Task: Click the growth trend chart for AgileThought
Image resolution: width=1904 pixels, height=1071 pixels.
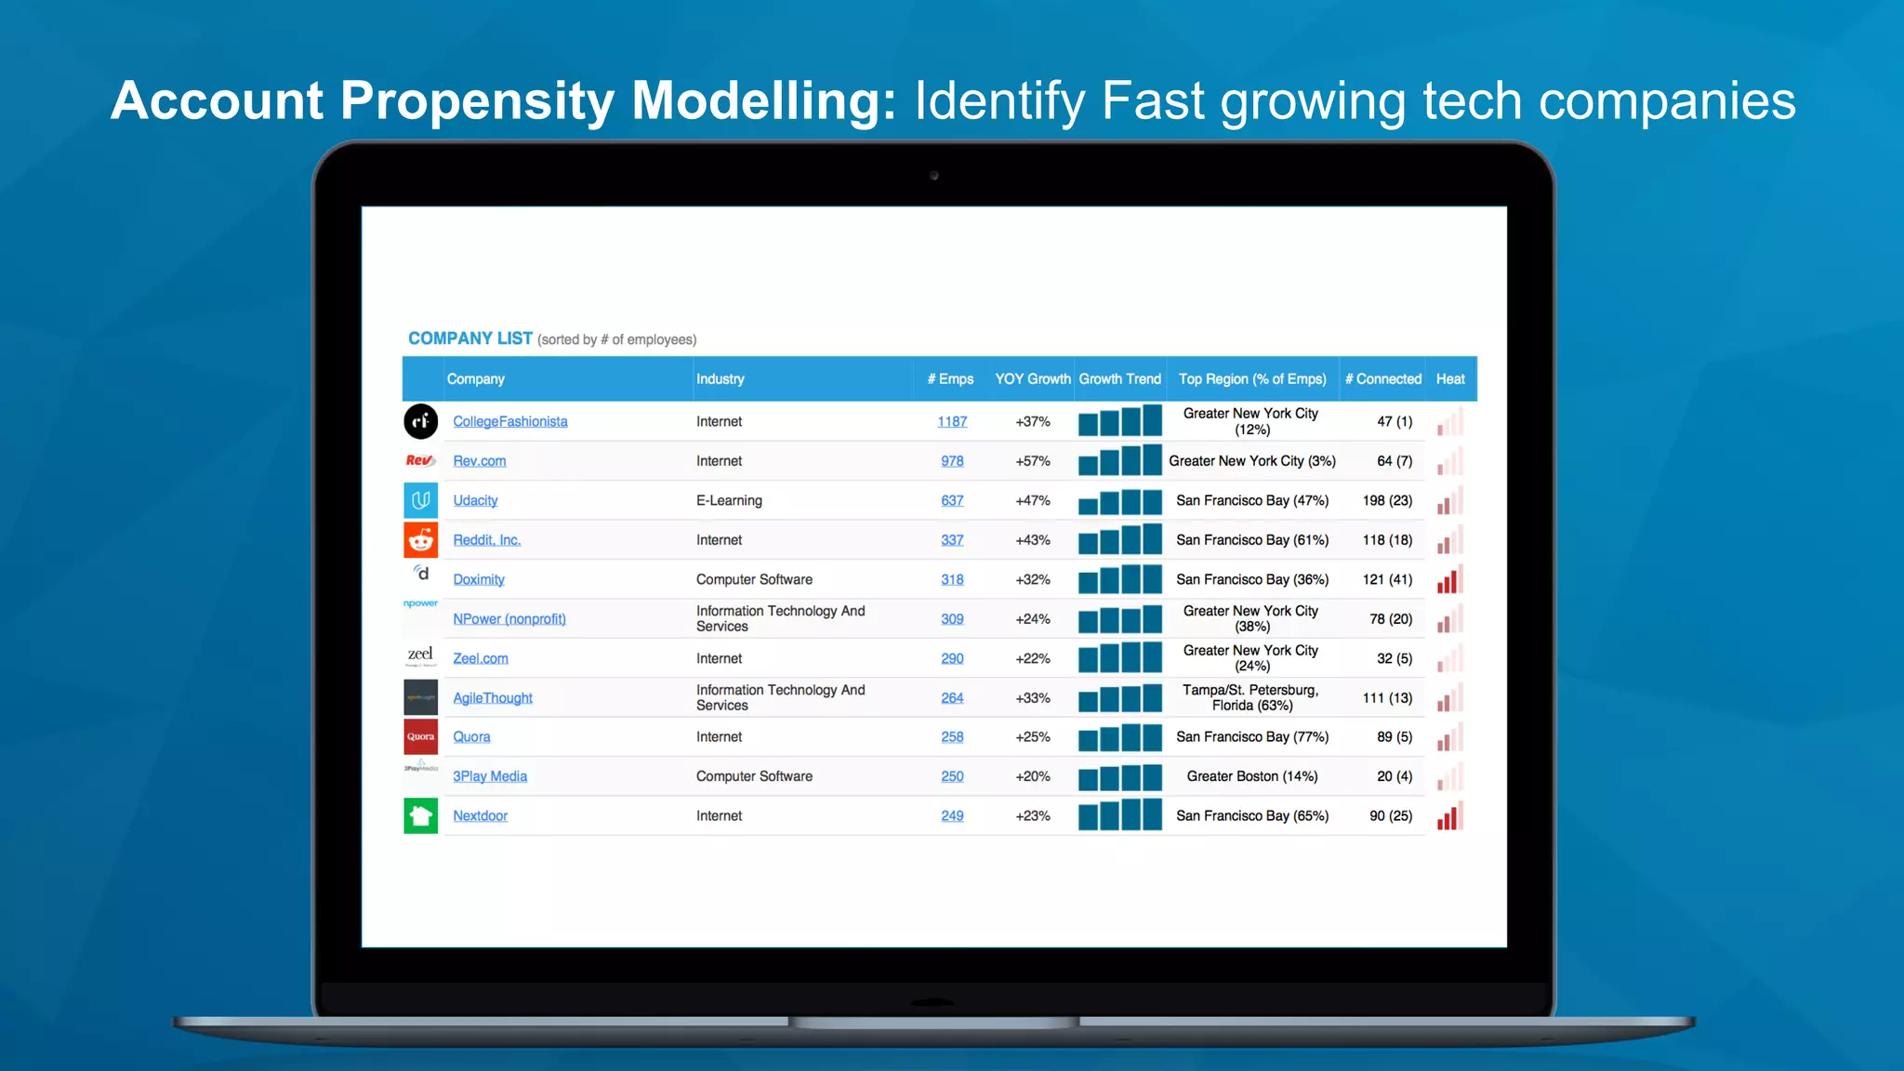Action: coord(1119,697)
